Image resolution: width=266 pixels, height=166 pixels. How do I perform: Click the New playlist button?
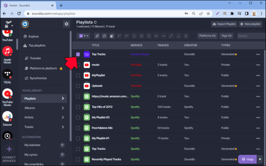[251, 24]
